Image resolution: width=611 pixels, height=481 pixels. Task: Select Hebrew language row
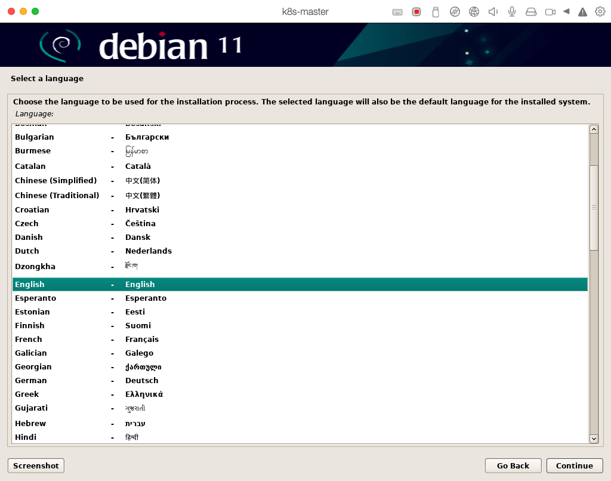[300, 423]
